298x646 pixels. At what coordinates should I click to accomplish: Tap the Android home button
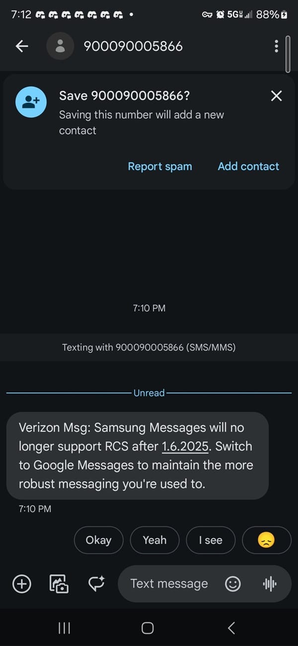pyautogui.click(x=148, y=628)
